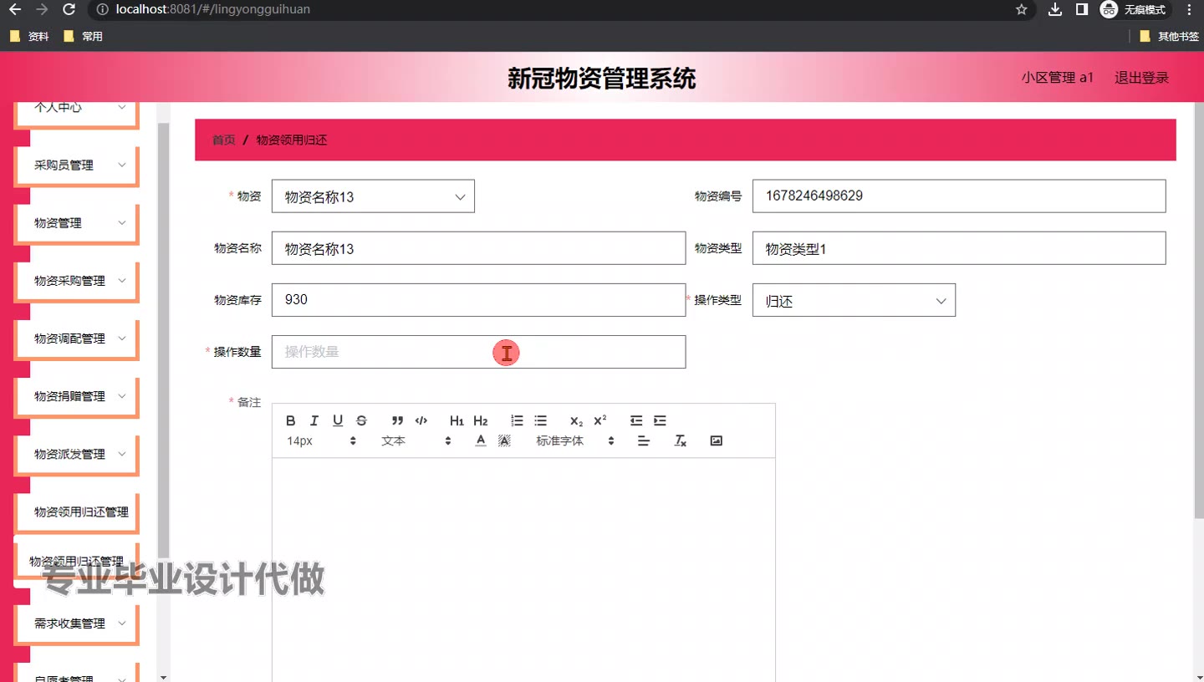Increase indent in the editor
Image resolution: width=1204 pixels, height=682 pixels.
point(660,420)
